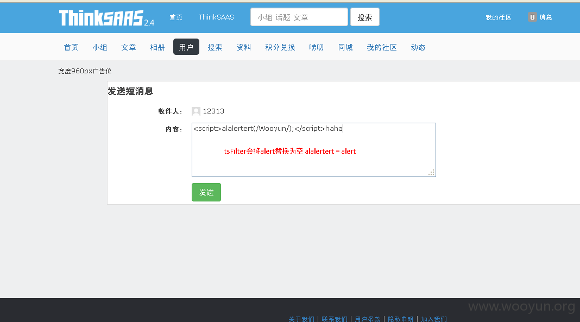The height and width of the screenshot is (322, 580).
Task: Switch to 资料 navigation tab
Action: pos(244,47)
